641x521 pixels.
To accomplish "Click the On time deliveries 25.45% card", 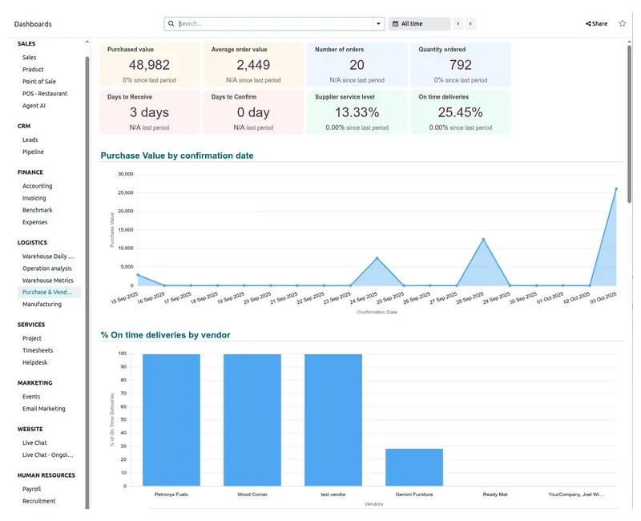I will (x=461, y=112).
